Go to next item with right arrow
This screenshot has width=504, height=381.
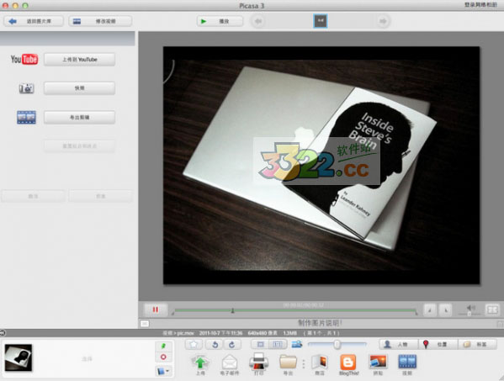click(x=383, y=21)
